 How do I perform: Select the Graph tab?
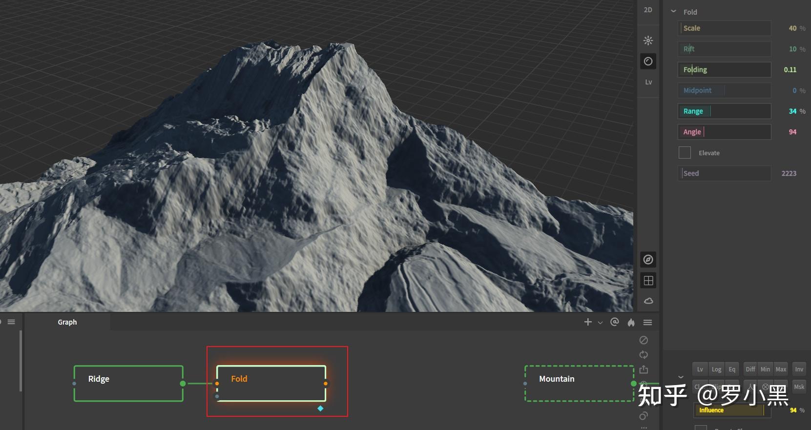point(67,322)
